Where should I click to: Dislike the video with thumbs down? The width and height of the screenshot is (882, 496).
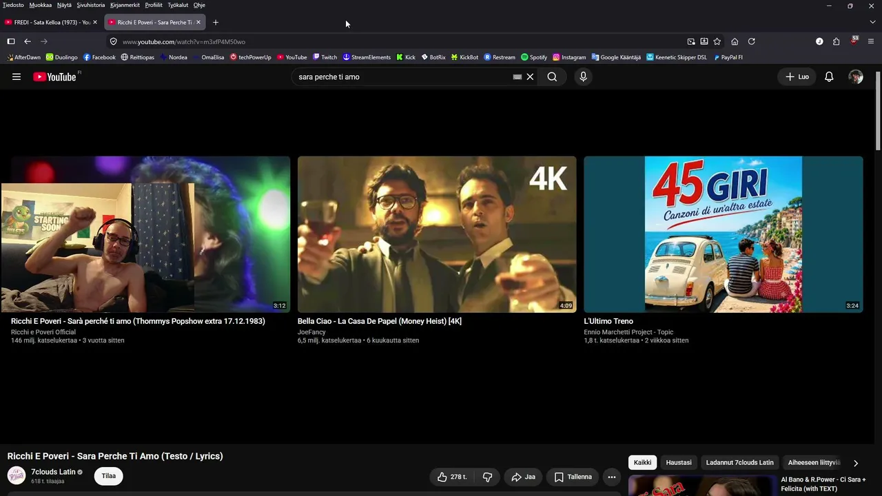tap(487, 477)
